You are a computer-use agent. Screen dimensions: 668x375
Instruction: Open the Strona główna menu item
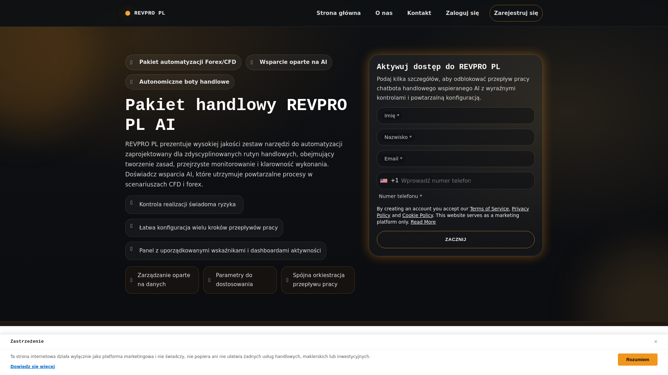coord(339,13)
